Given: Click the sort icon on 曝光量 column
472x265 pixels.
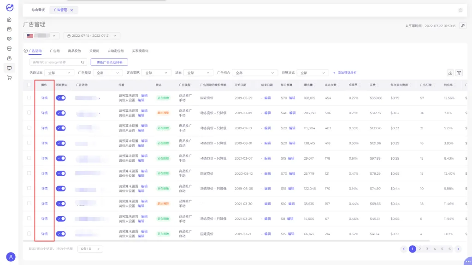Looking at the screenshot, I should (315, 85).
